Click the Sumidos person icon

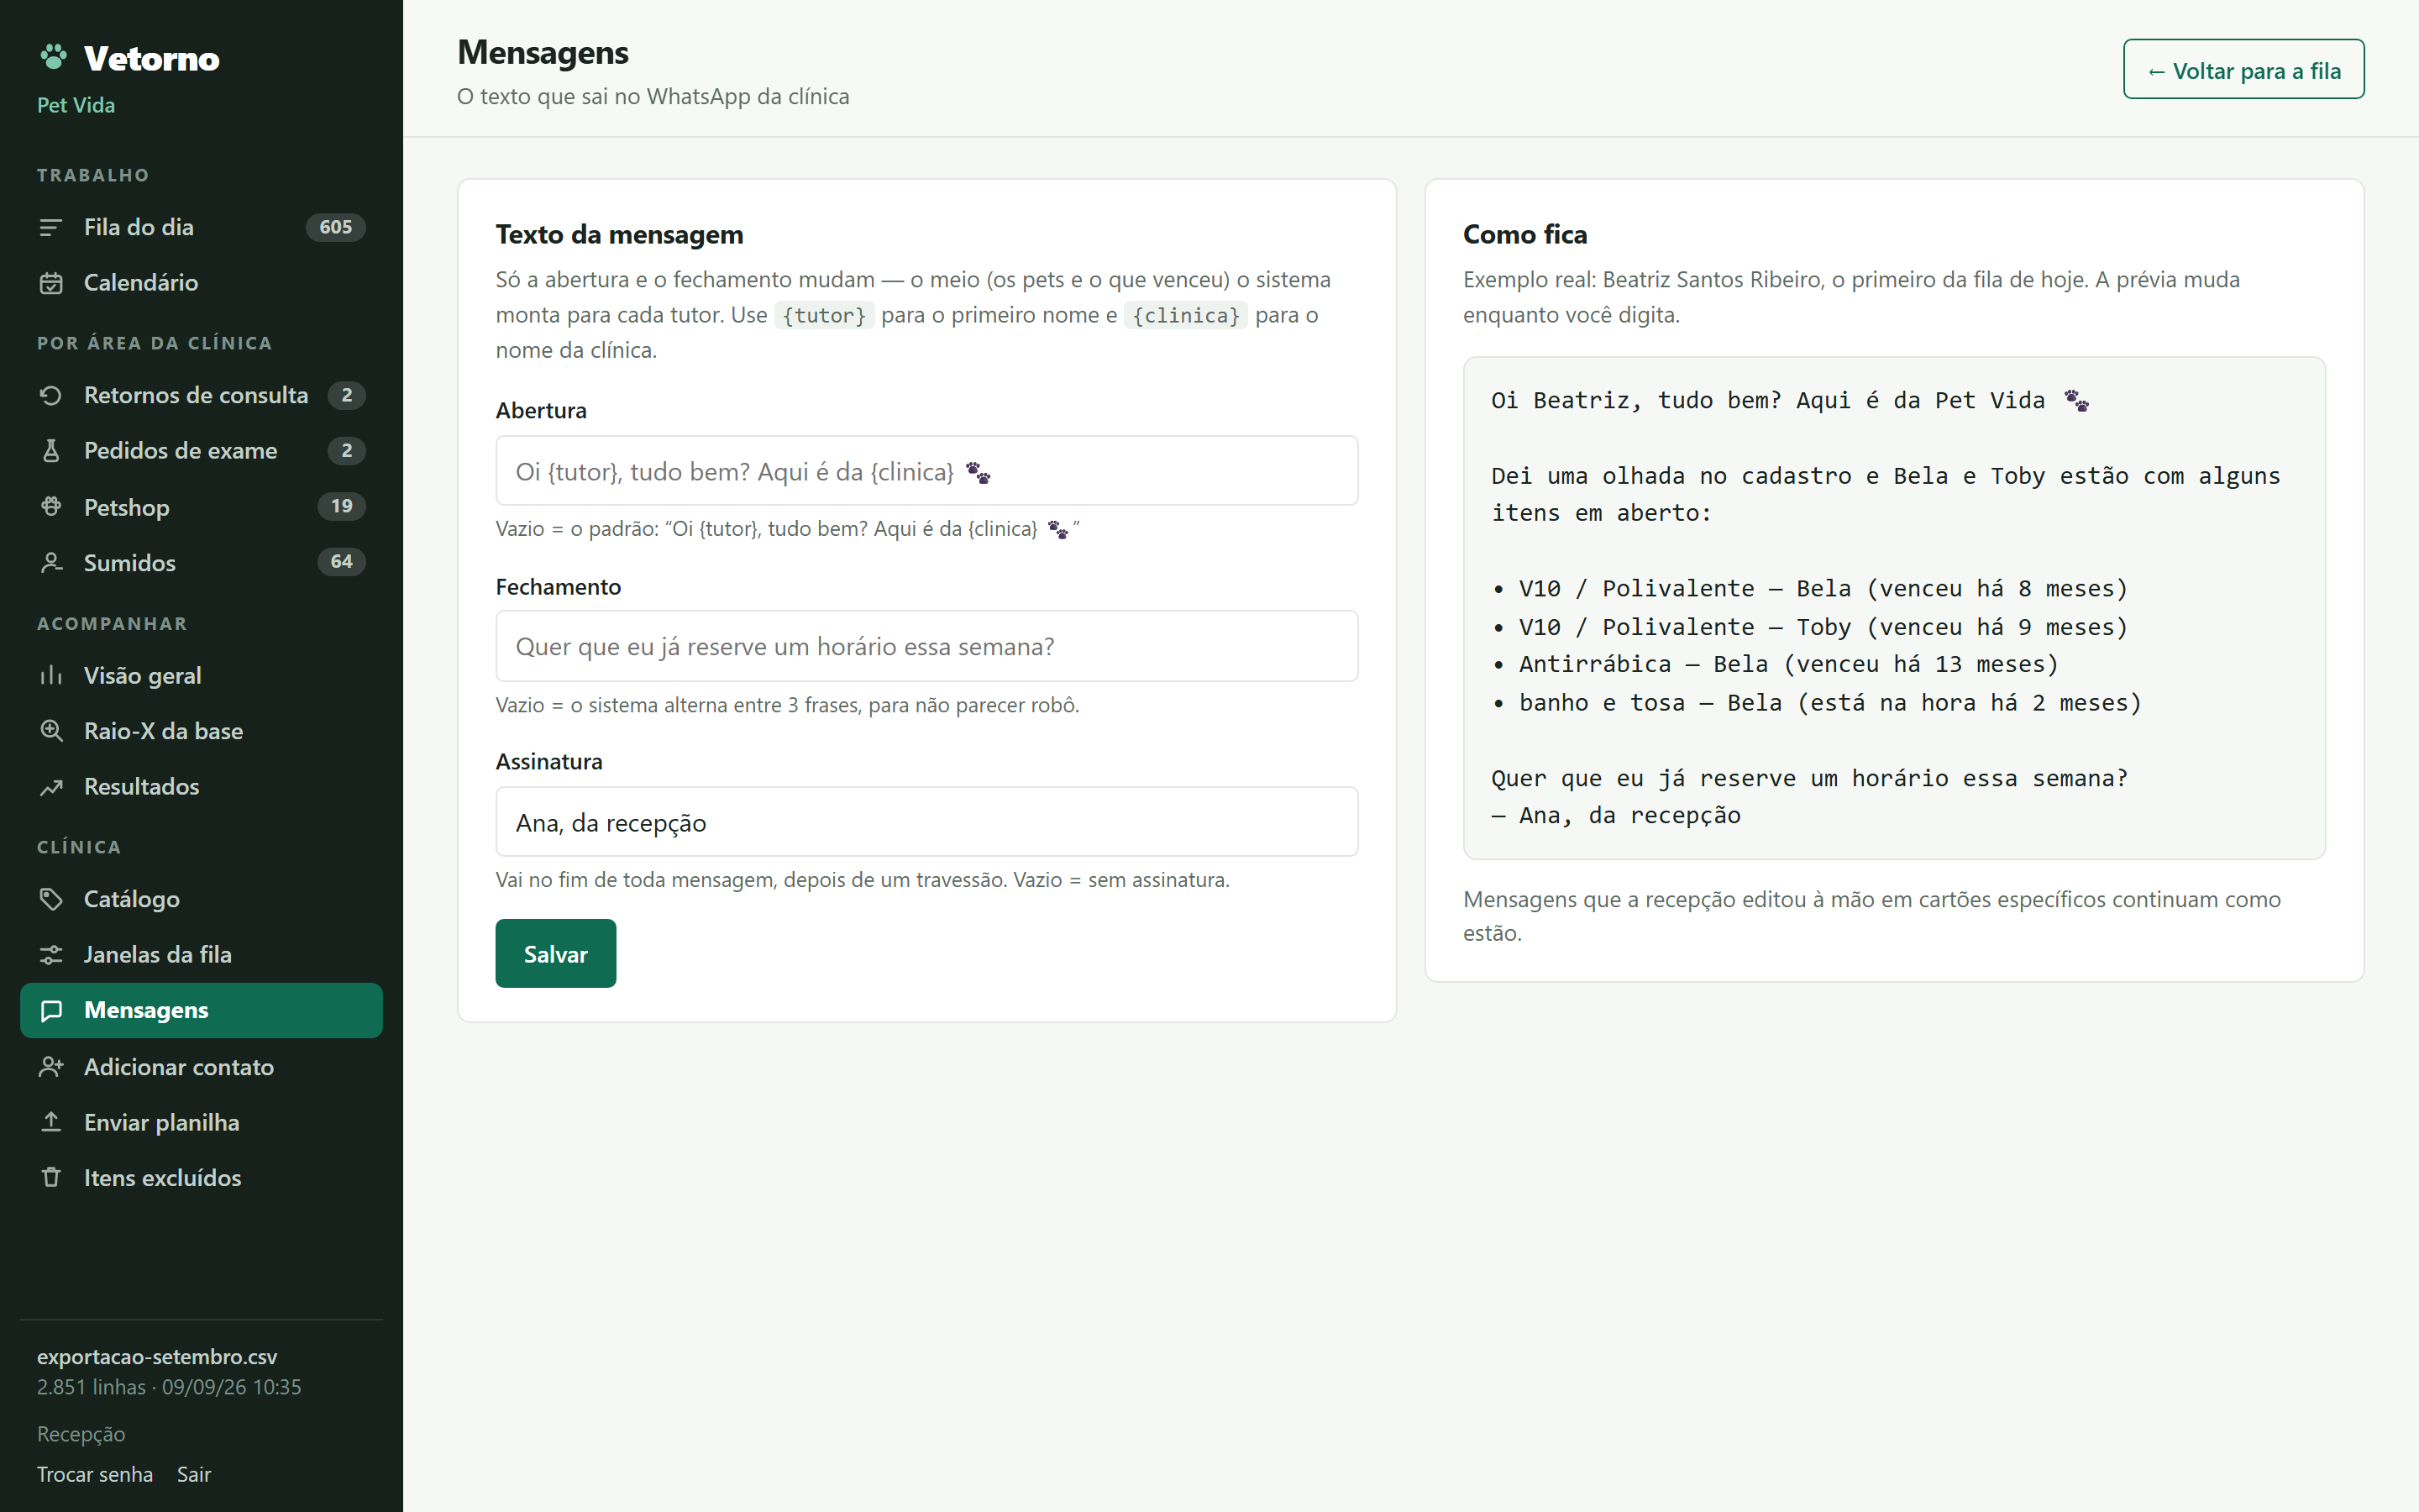(51, 563)
